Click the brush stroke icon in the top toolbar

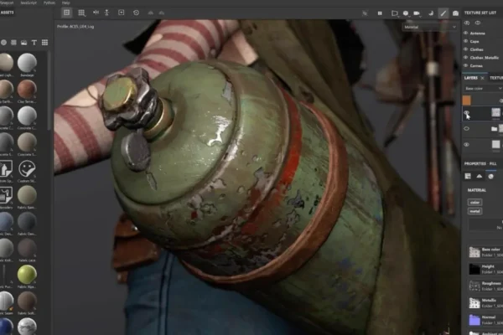[x=443, y=13]
